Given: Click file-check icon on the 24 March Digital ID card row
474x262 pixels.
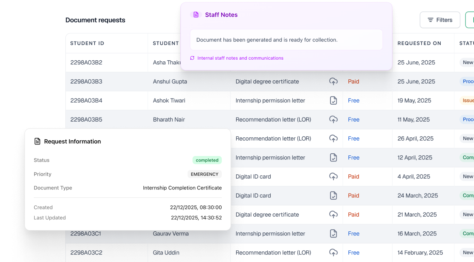Looking at the screenshot, I should [x=333, y=196].
